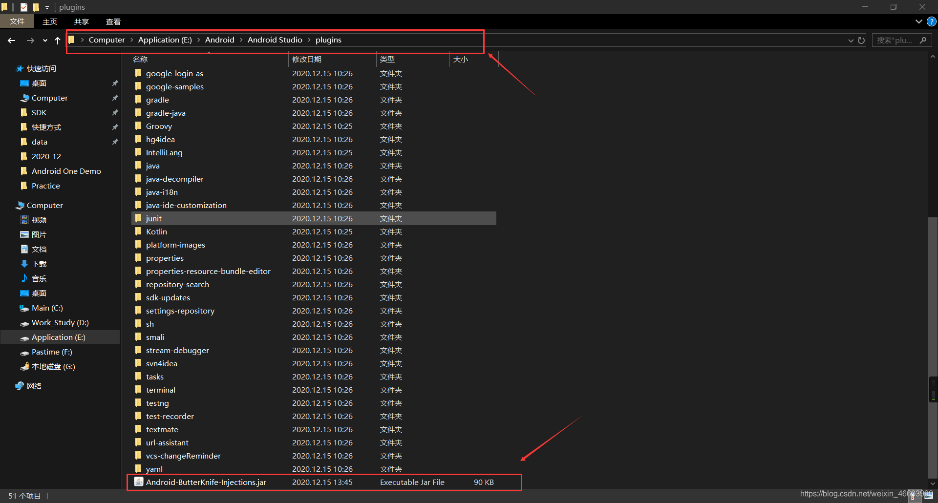Unpin SDK from the Quick Access list
This screenshot has height=503, width=938.
[115, 112]
